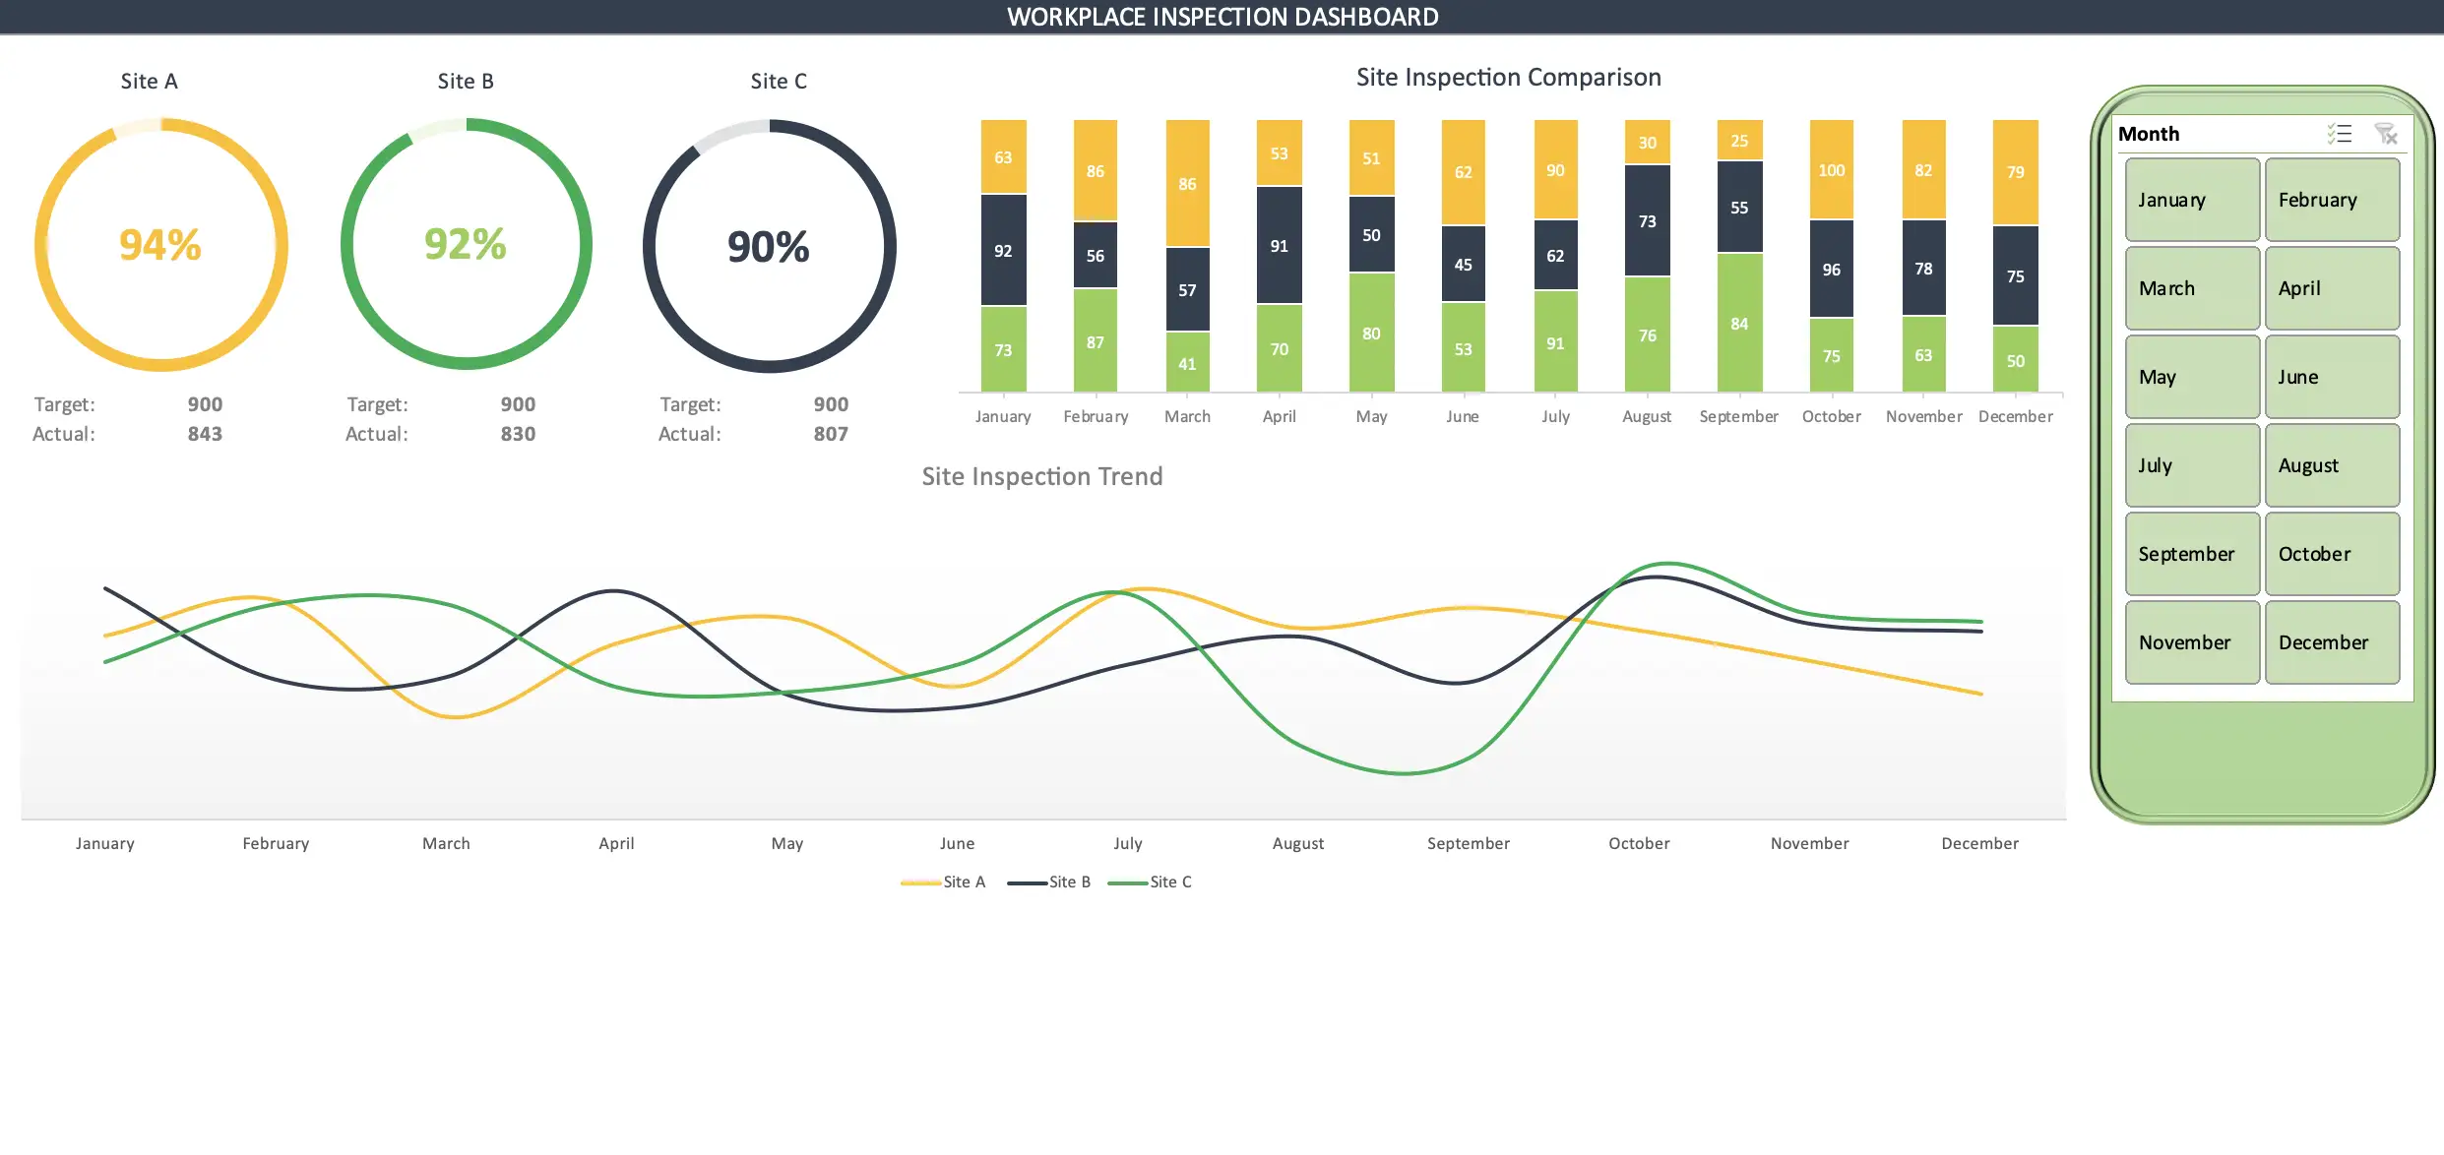The width and height of the screenshot is (2444, 1155).
Task: Click the Site A 94% donut chart
Action: (x=161, y=245)
